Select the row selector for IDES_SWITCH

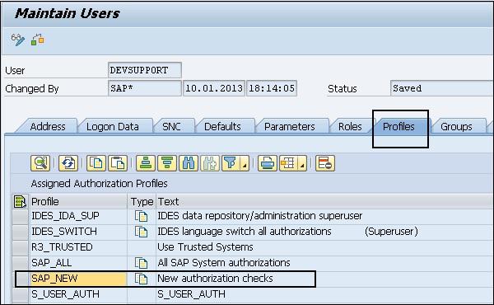(21, 232)
